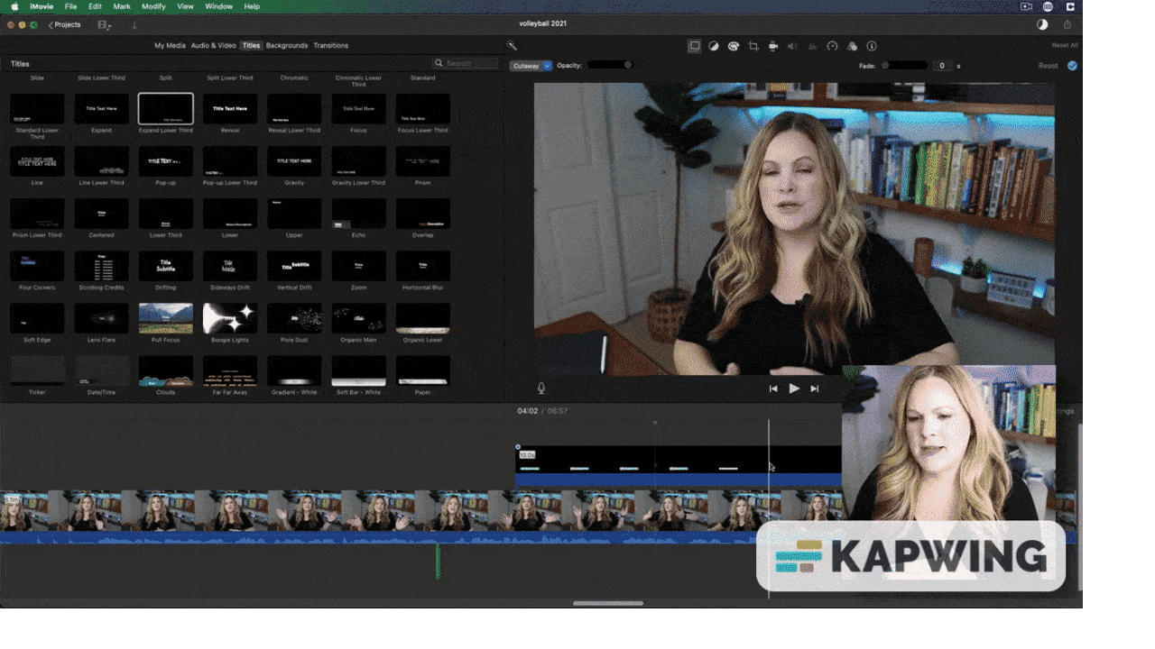Click the blue apply checkmark
This screenshot has width=1155, height=649.
pos(1072,66)
